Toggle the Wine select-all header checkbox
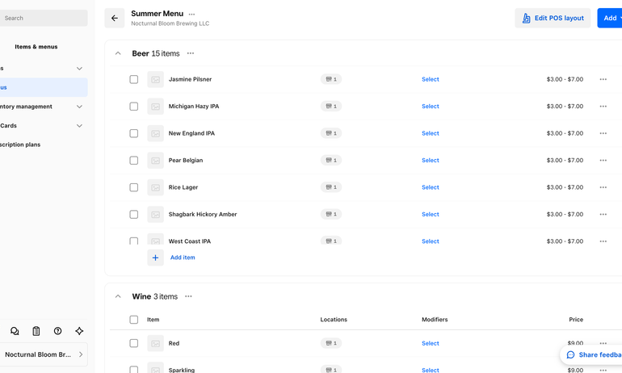Image resolution: width=622 pixels, height=373 pixels. pos(134,320)
